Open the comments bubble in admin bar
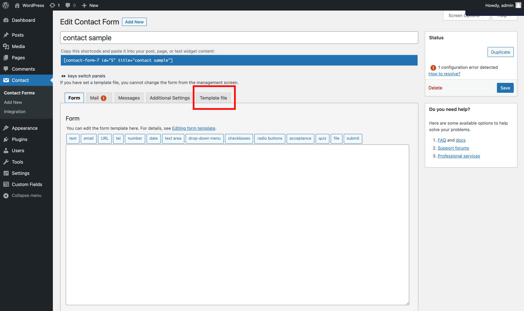The height and width of the screenshot is (311, 524). click(68, 5)
